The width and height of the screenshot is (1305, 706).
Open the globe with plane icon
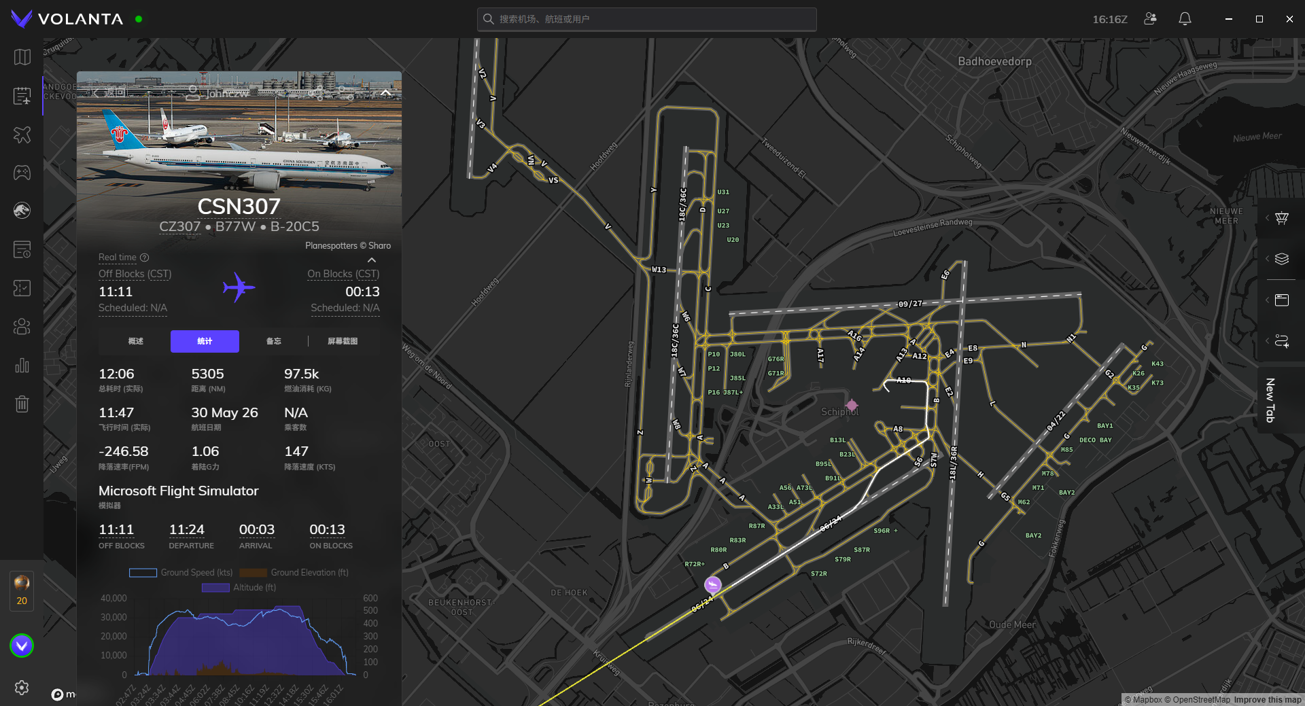[x=22, y=211]
